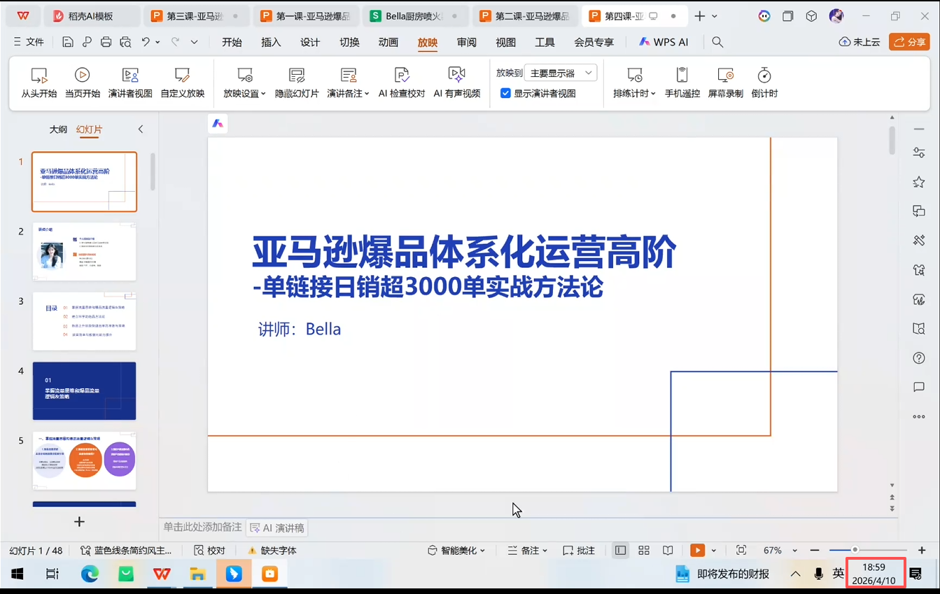Uncheck show presenter view (显示演讲者视图) checkbox
The width and height of the screenshot is (940, 594).
tap(505, 93)
